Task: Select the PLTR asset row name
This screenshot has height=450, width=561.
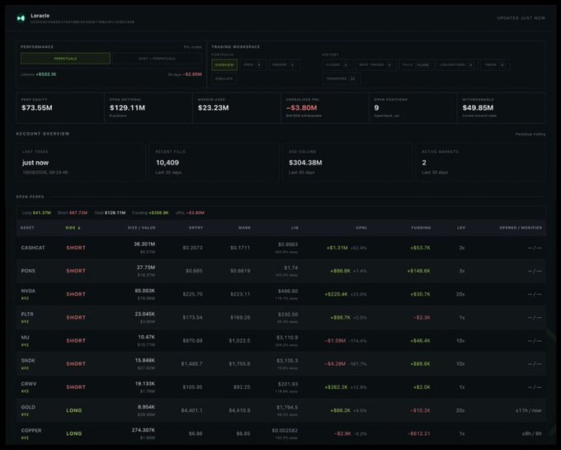Action: tap(27, 315)
